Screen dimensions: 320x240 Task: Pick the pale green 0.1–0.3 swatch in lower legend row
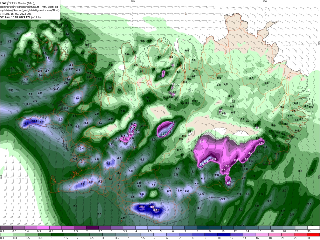click(6, 234)
